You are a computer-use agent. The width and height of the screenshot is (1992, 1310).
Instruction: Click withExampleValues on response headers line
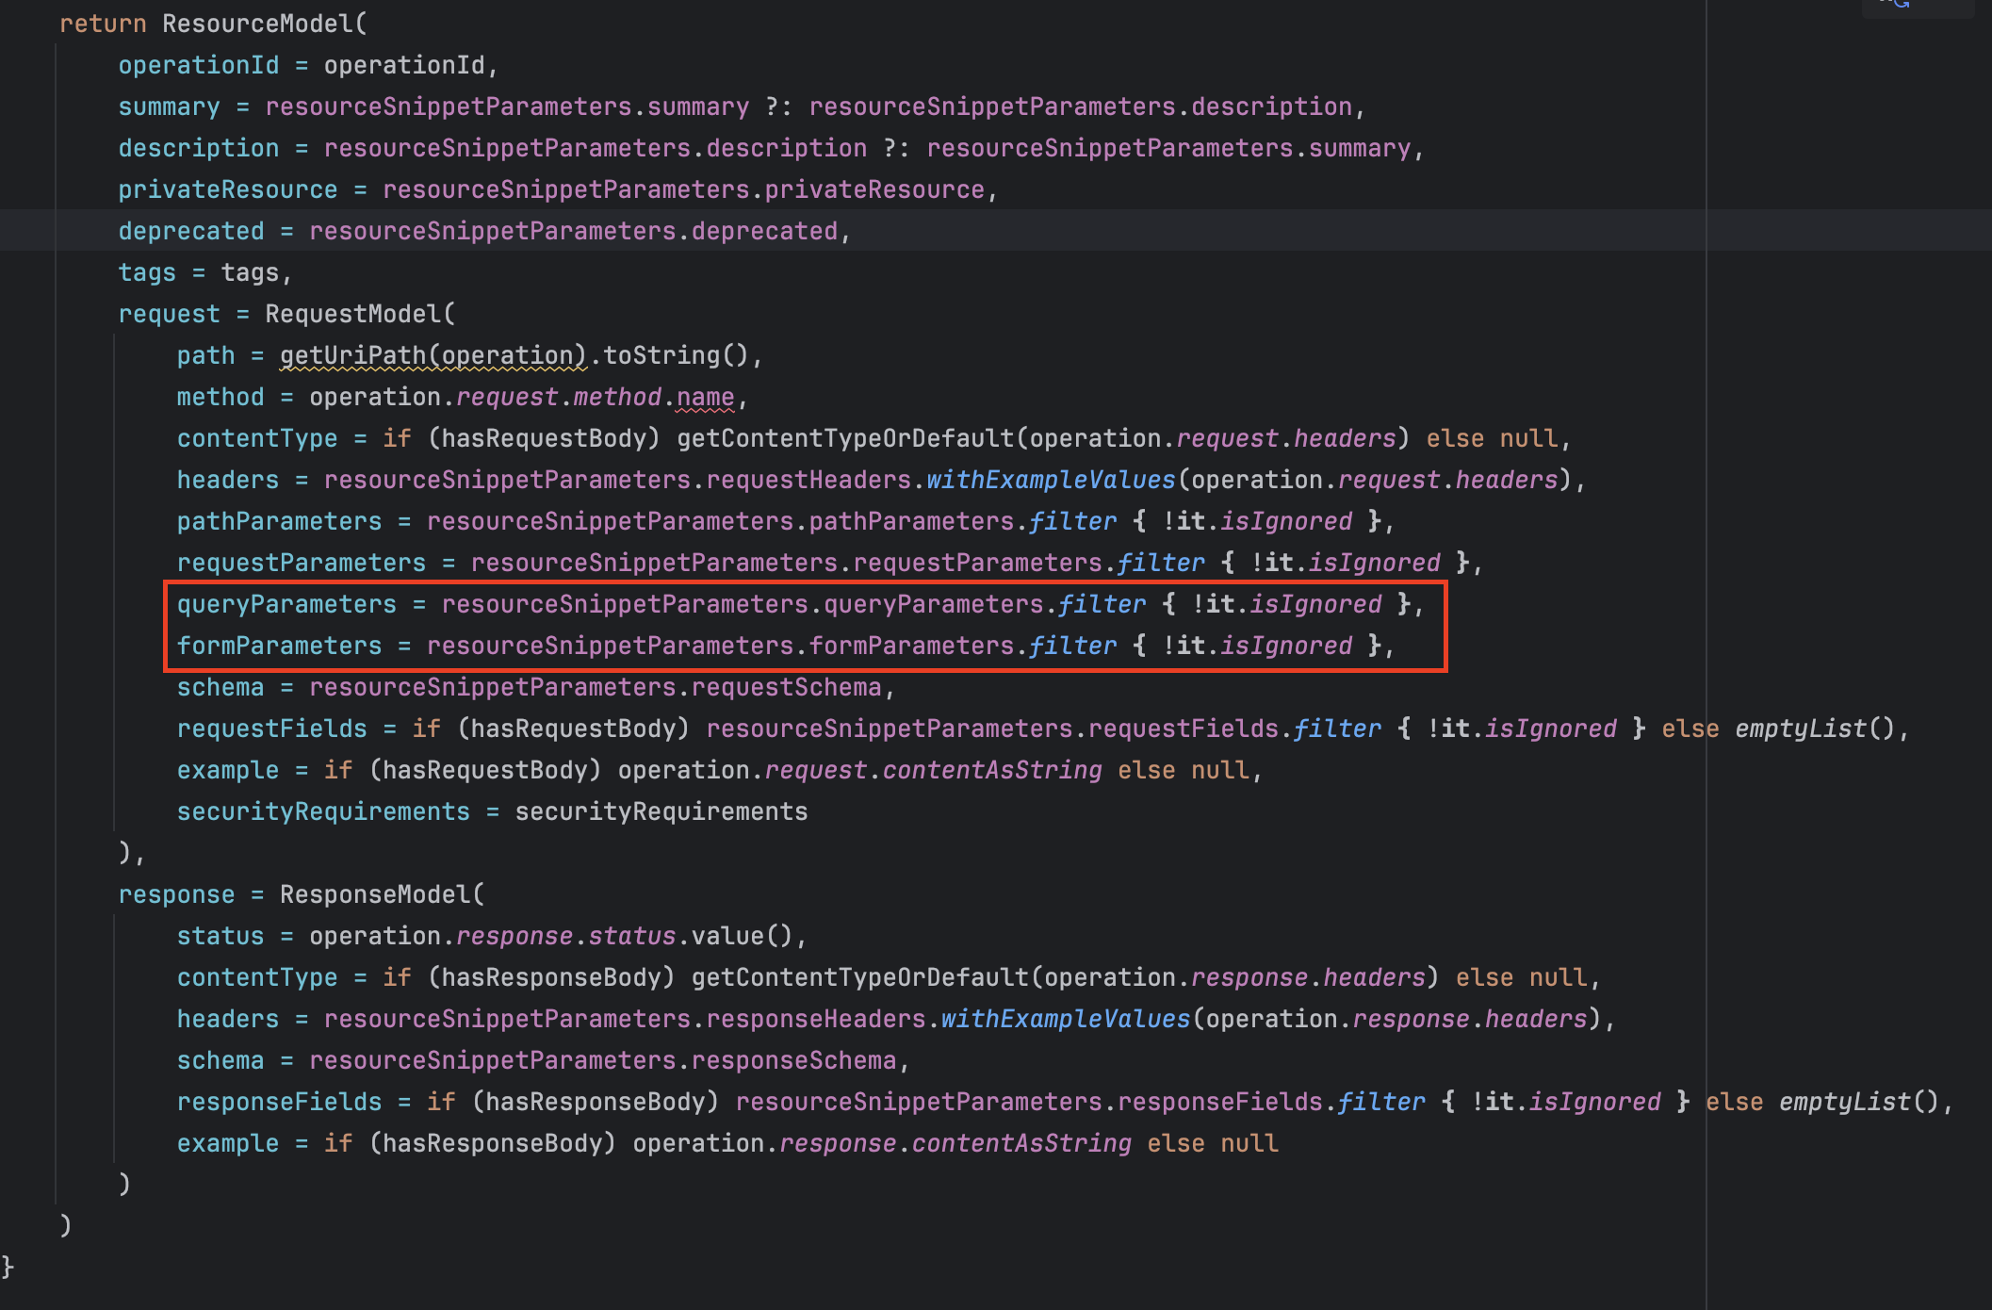tap(1065, 1019)
